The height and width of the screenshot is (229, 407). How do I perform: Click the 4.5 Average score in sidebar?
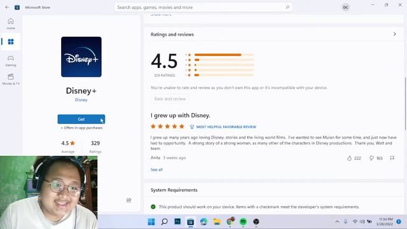coord(68,143)
